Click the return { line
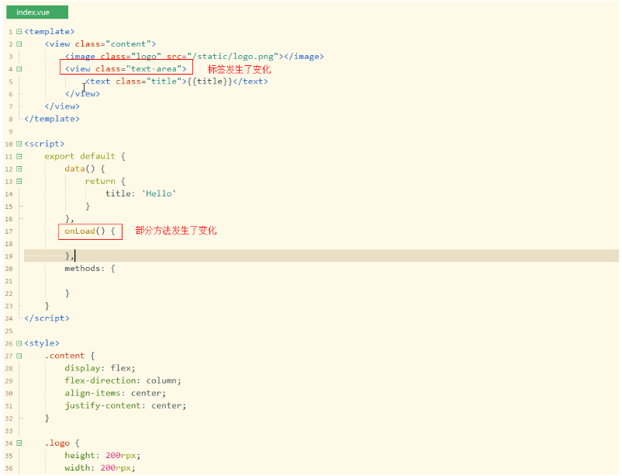The width and height of the screenshot is (622, 476). [105, 181]
